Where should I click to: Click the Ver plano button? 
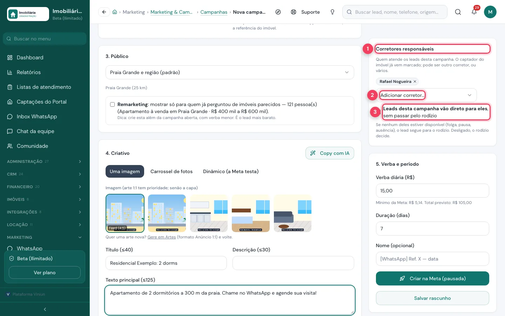tap(45, 272)
